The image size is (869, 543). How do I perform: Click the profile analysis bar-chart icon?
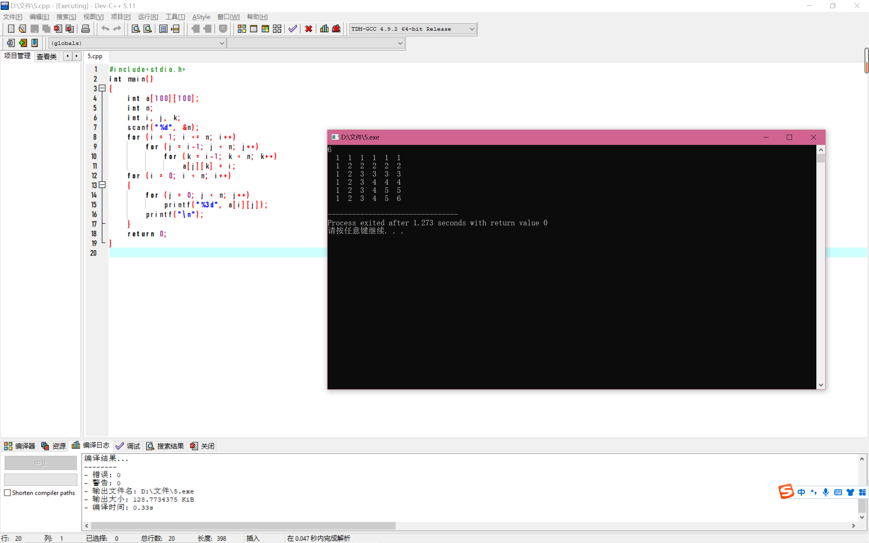pyautogui.click(x=324, y=29)
